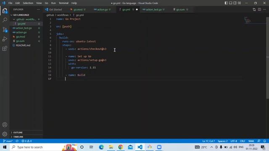Open the Go menu
This screenshot has height=151, width=269.
[x=46, y=3]
